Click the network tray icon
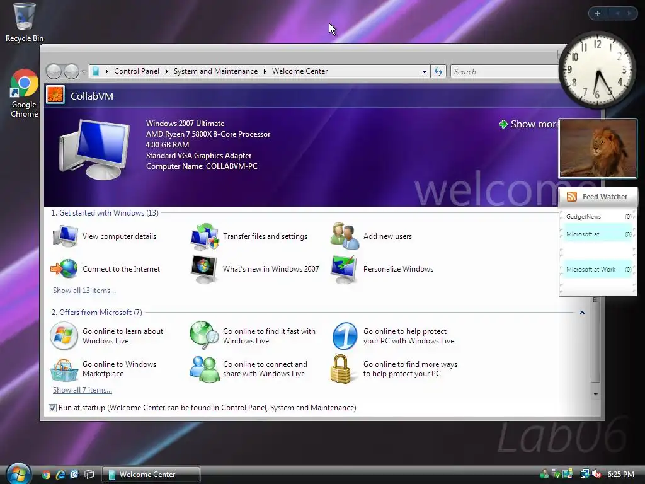This screenshot has height=484, width=645. pos(585,474)
